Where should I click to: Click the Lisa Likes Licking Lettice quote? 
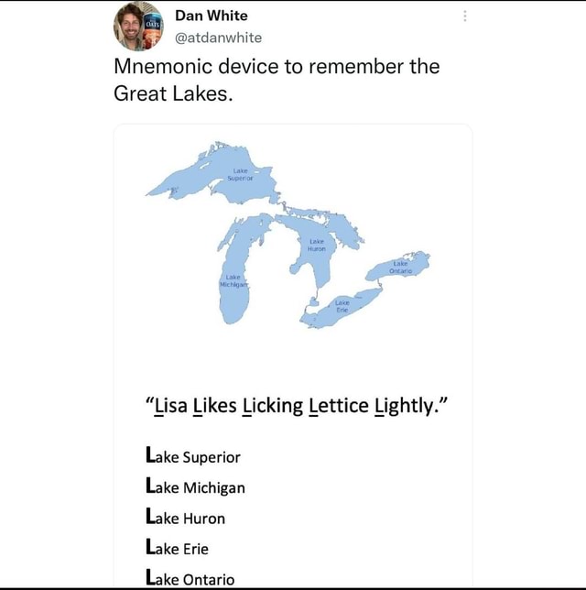pos(297,407)
